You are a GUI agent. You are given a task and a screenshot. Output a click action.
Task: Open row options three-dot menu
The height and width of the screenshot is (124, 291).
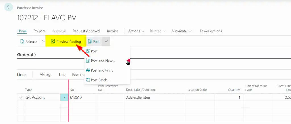64,97
